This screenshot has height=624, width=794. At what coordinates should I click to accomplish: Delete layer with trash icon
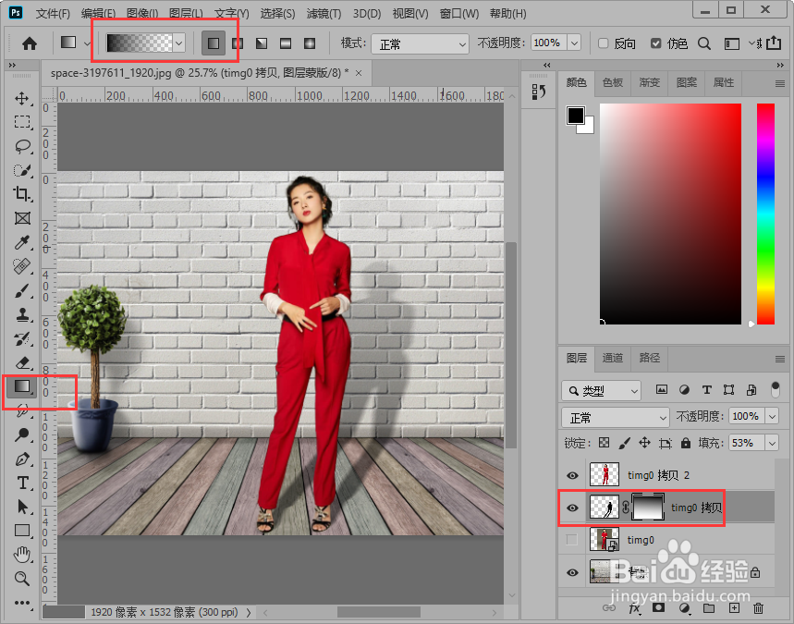pyautogui.click(x=758, y=607)
